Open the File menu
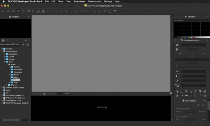Screen dimensions: 210x126 coord(47,1)
